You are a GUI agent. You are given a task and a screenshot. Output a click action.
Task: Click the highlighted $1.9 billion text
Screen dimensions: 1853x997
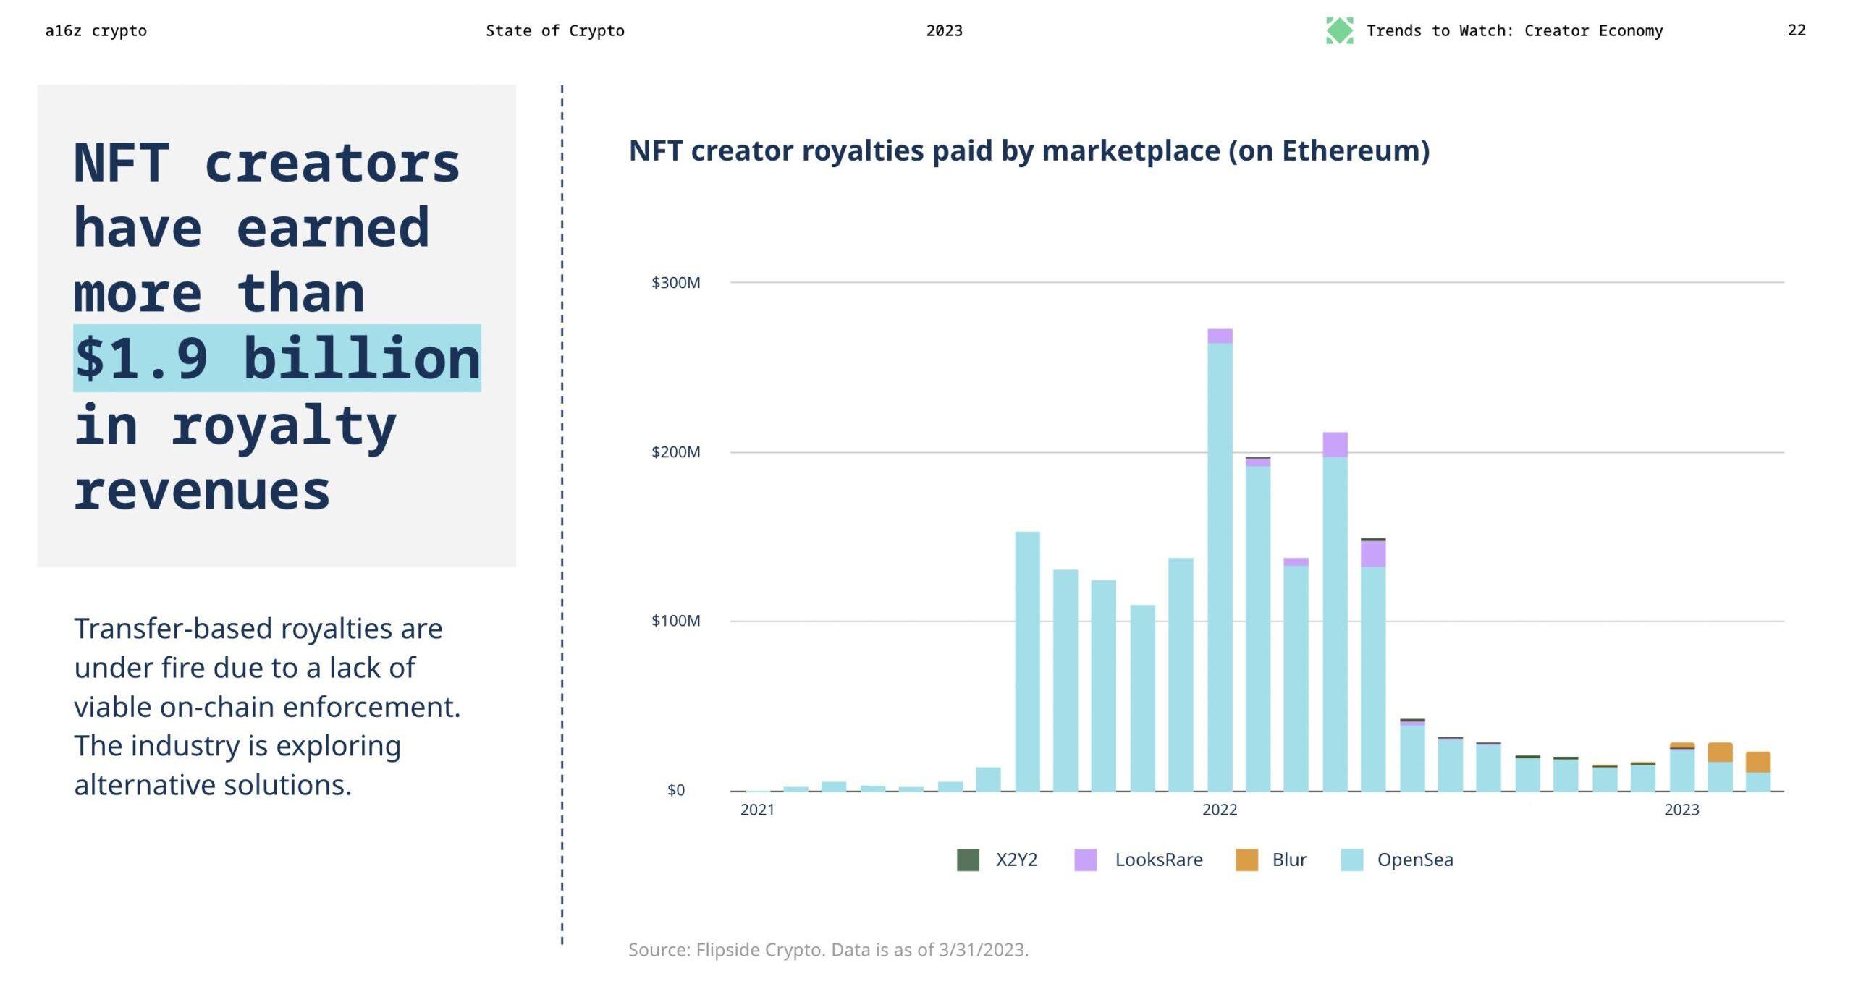click(277, 358)
